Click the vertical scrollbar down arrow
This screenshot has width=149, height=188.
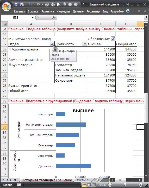[x=146, y=176]
